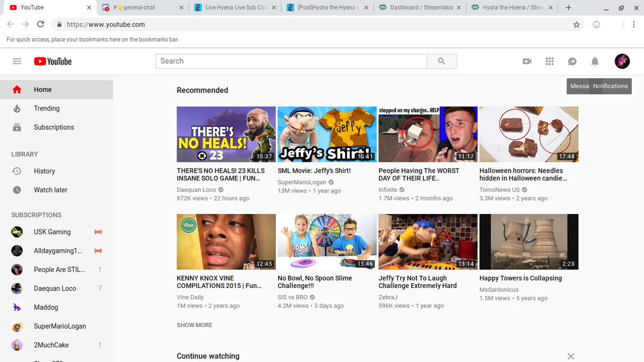Open the create video camera icon

coord(527,62)
